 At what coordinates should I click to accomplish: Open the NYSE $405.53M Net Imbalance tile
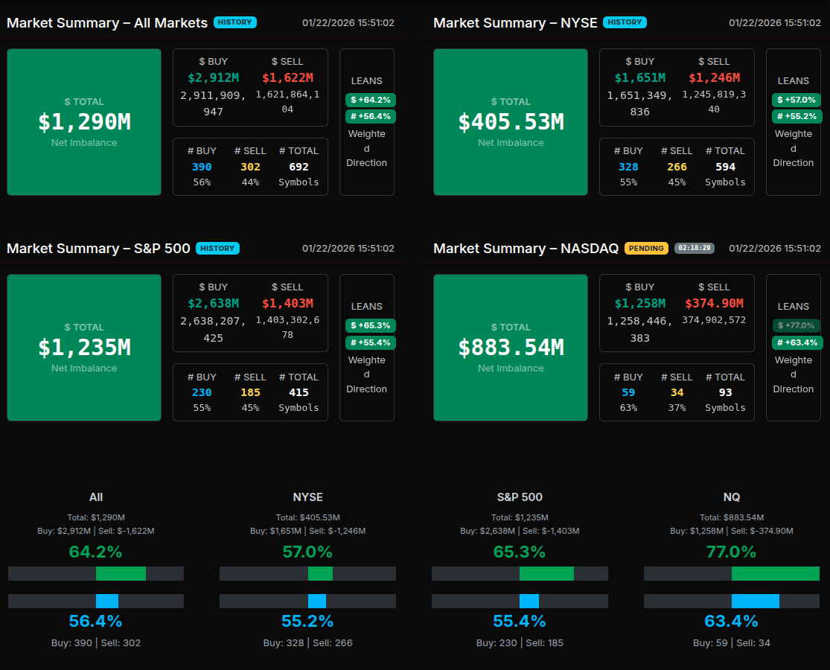pyautogui.click(x=511, y=122)
